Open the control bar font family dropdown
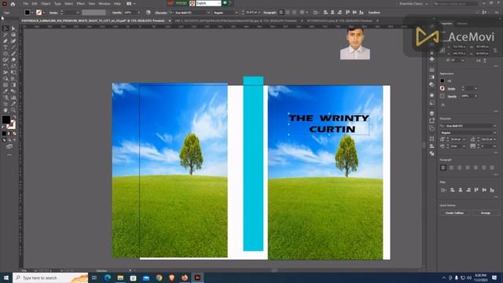This screenshot has width=503, height=283. coord(208,13)
